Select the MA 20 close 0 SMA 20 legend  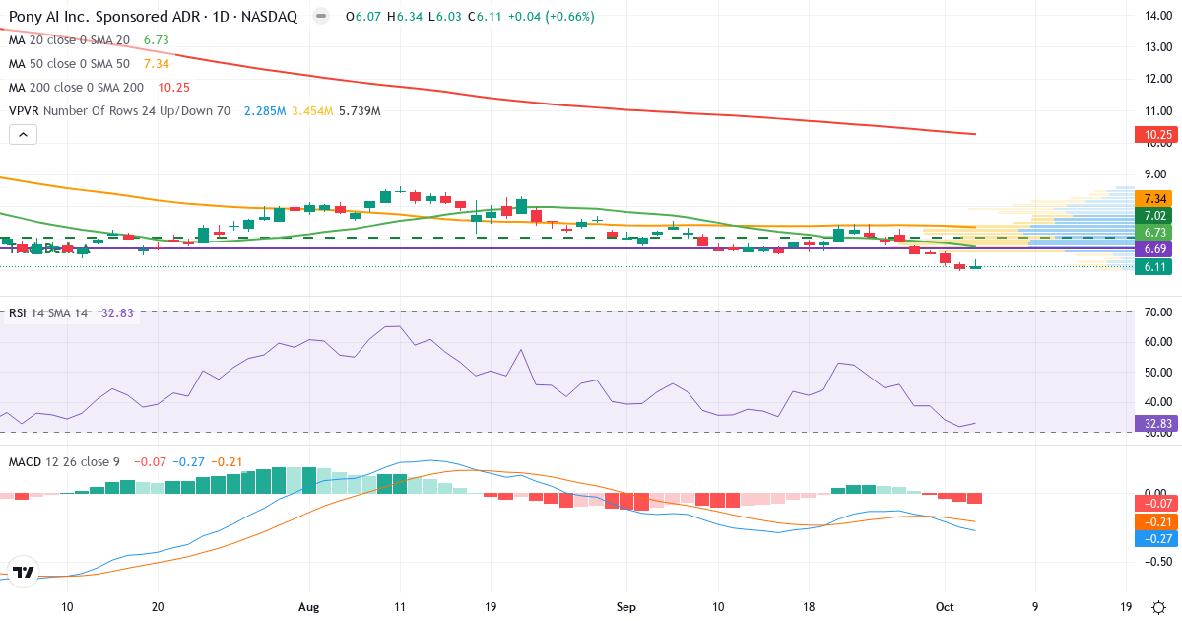pos(69,40)
